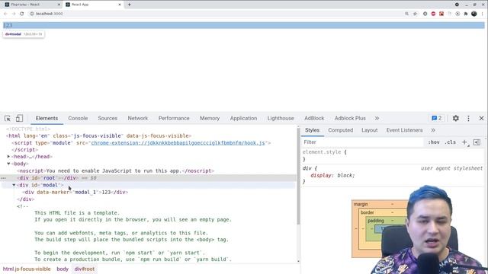Click the browser forward arrow

click(14, 14)
